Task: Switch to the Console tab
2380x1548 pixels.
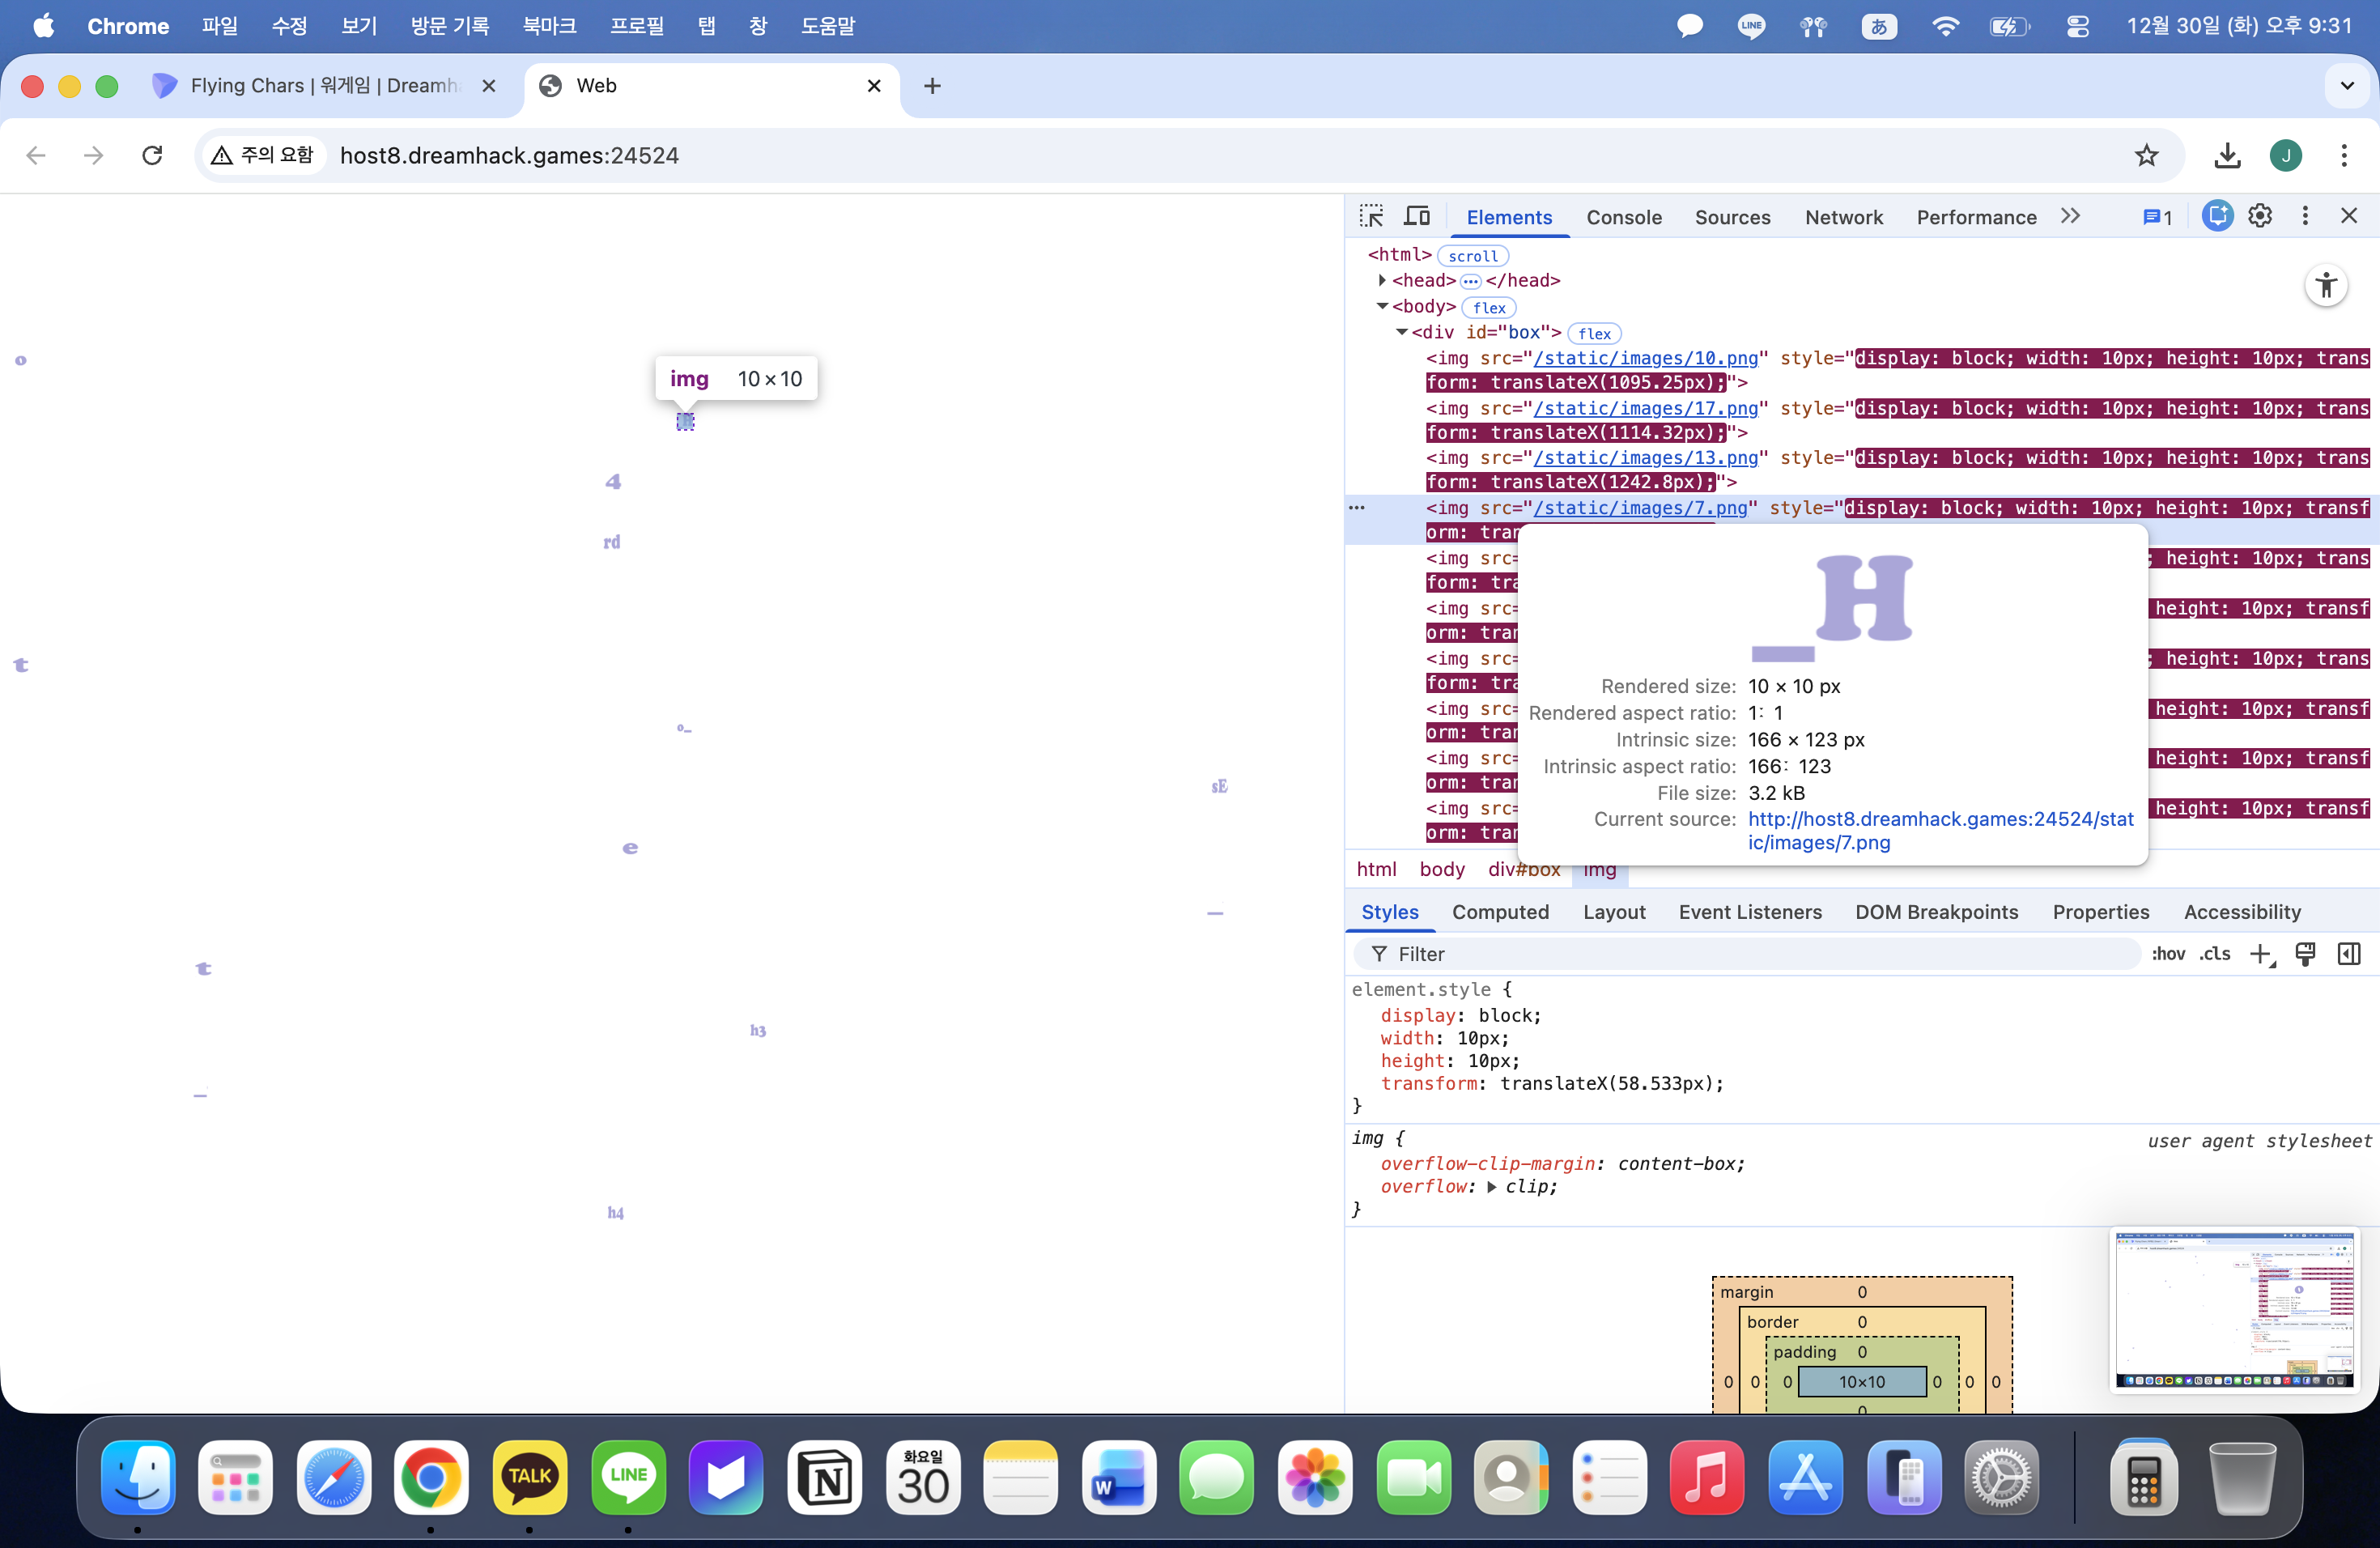Action: (1623, 217)
